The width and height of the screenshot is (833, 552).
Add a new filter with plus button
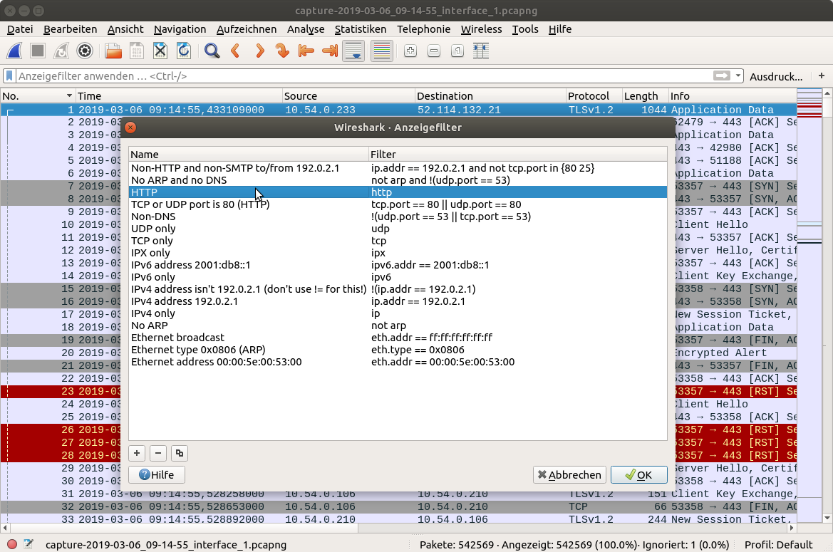click(x=137, y=453)
